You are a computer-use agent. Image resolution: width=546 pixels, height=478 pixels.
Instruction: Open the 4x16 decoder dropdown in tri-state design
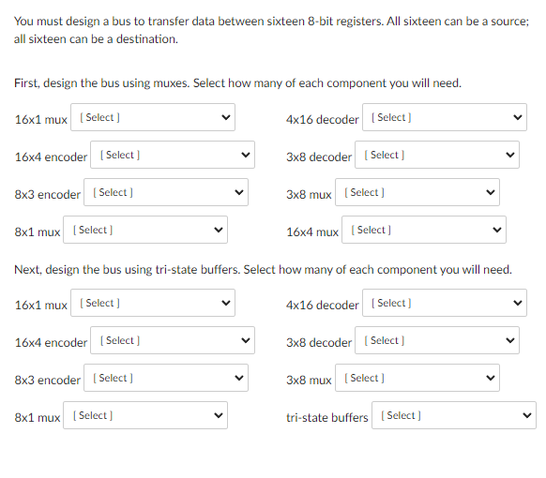[445, 303]
